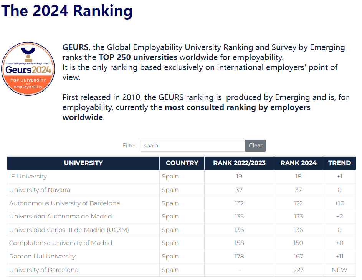Click the Clear filter button

pyautogui.click(x=255, y=145)
